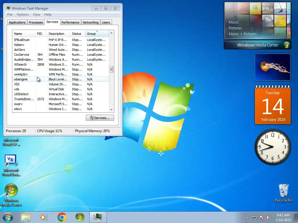
Task: Launch Windows Media Player from taskbar
Action: click(x=43, y=217)
